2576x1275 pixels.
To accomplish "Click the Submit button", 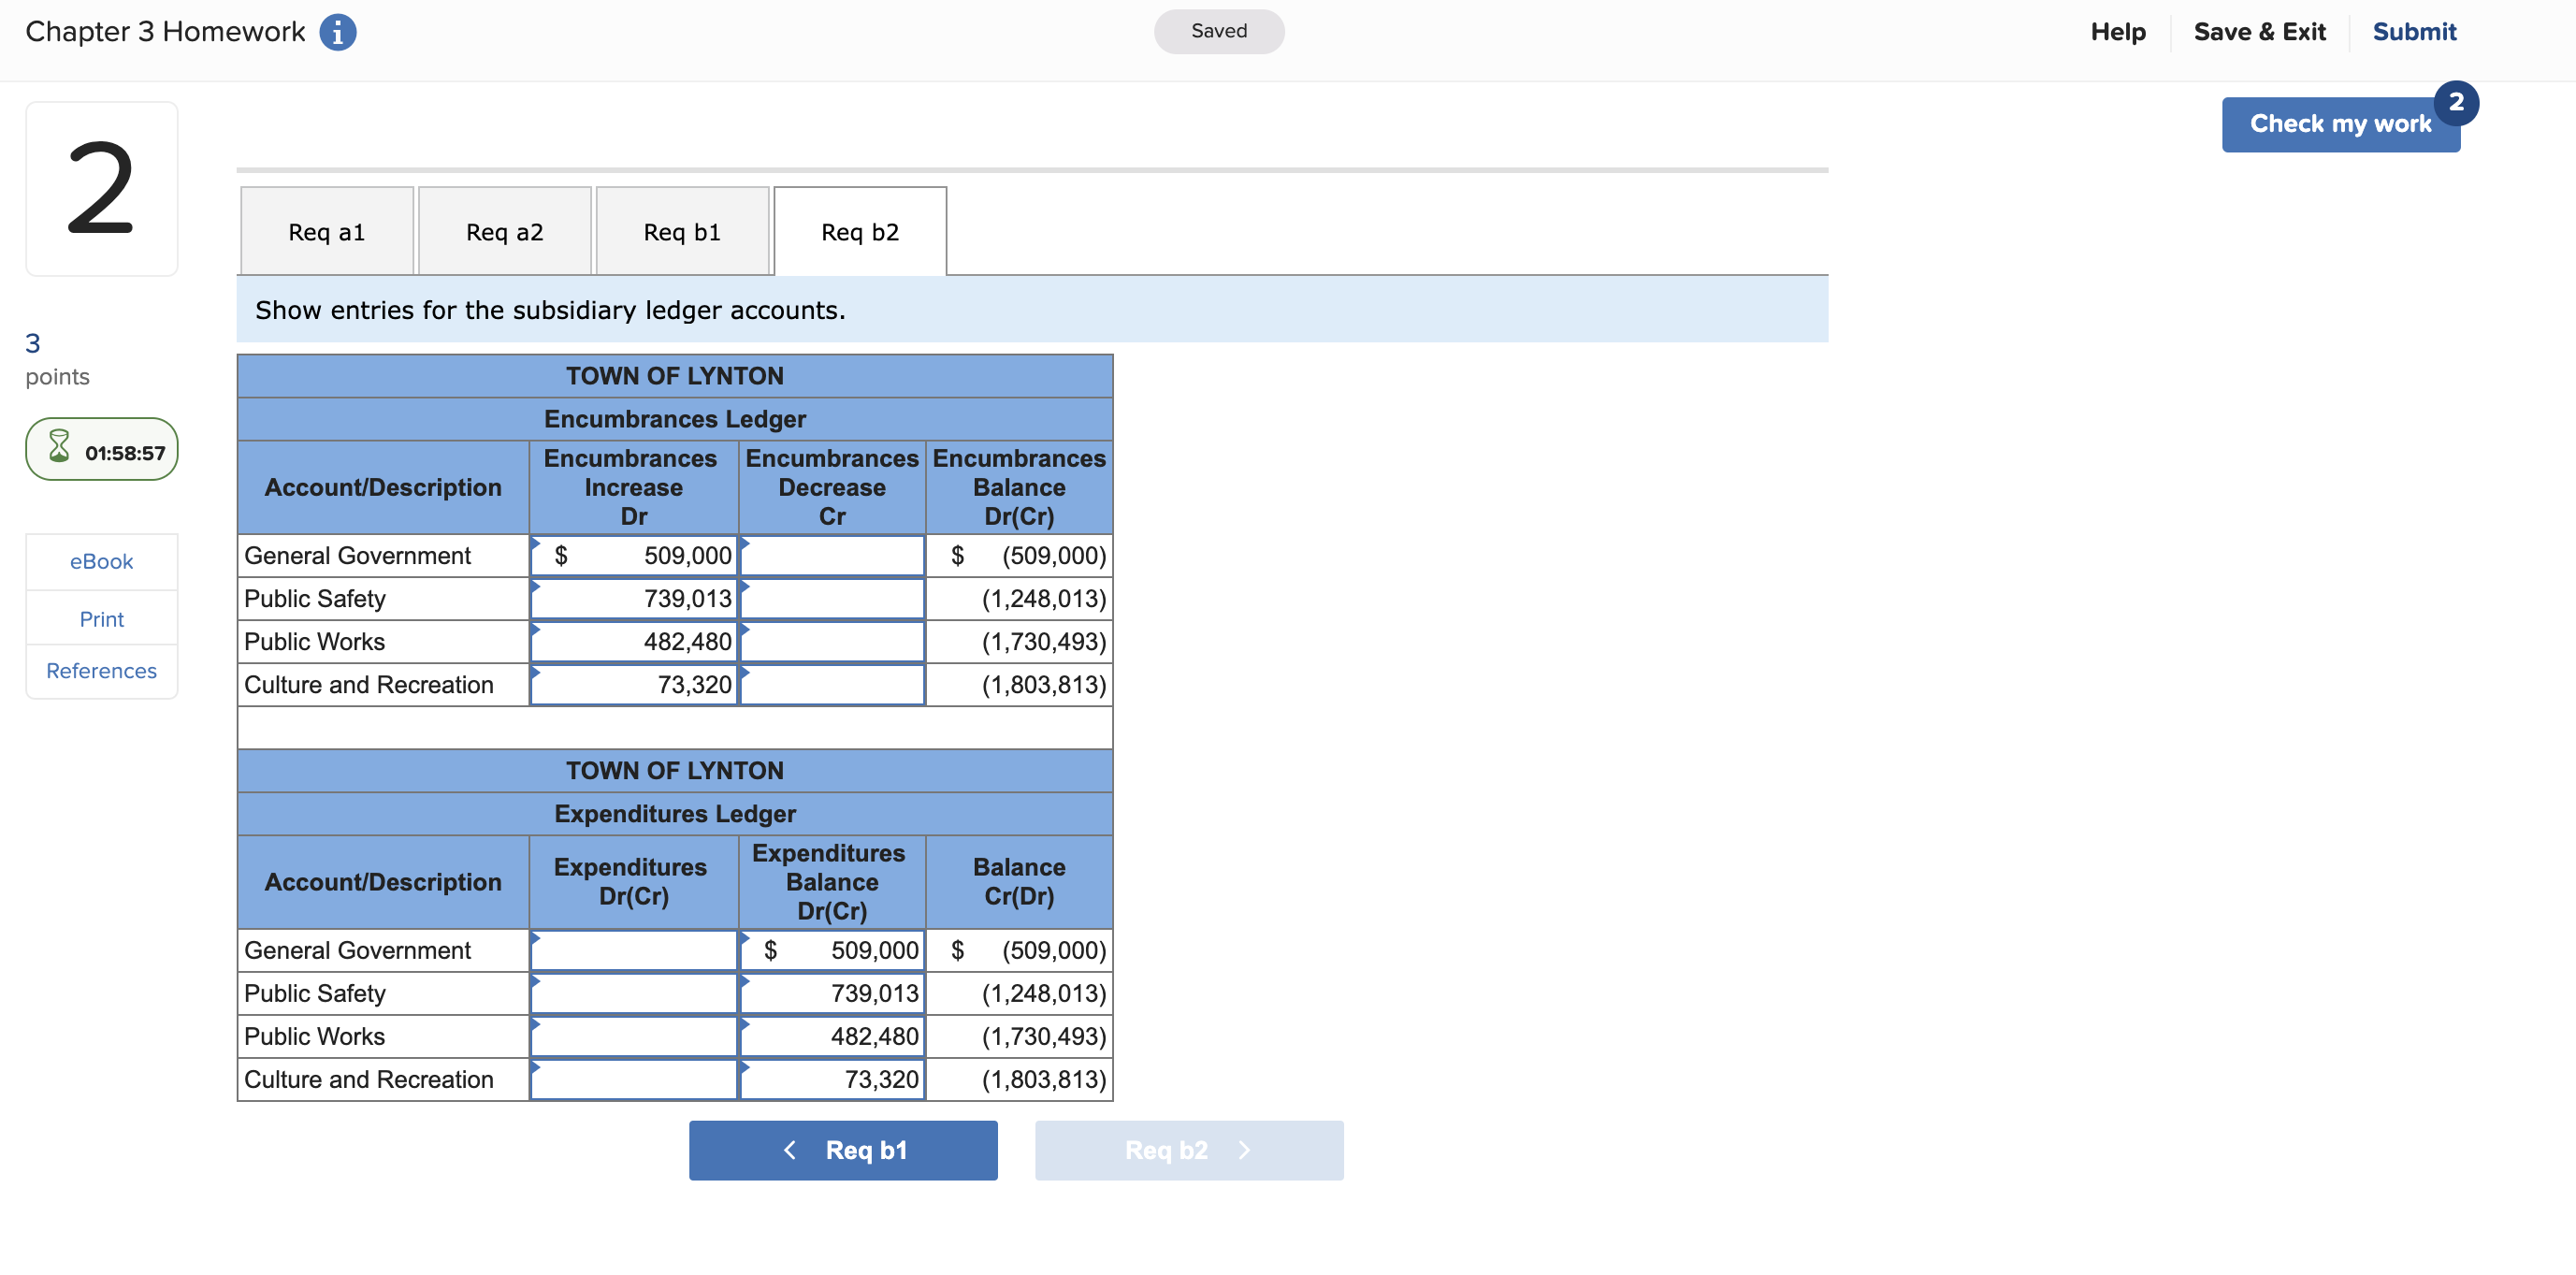I will tap(2413, 32).
